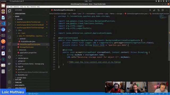The image size is (170, 95).
Task: Click the storage breadcrumb segment
Action: 119,14
